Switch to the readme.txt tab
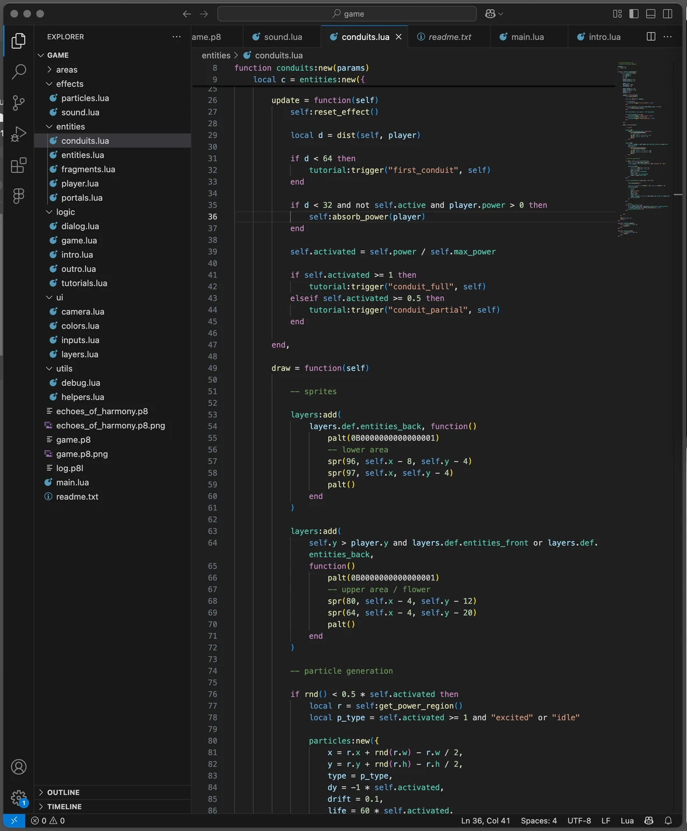The image size is (687, 831). click(x=449, y=37)
